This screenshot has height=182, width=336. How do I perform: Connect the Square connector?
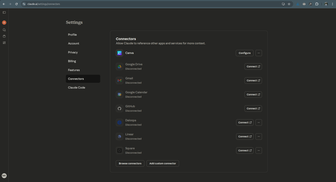(x=245, y=150)
